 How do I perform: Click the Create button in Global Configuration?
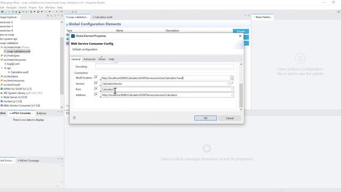[x=241, y=31]
